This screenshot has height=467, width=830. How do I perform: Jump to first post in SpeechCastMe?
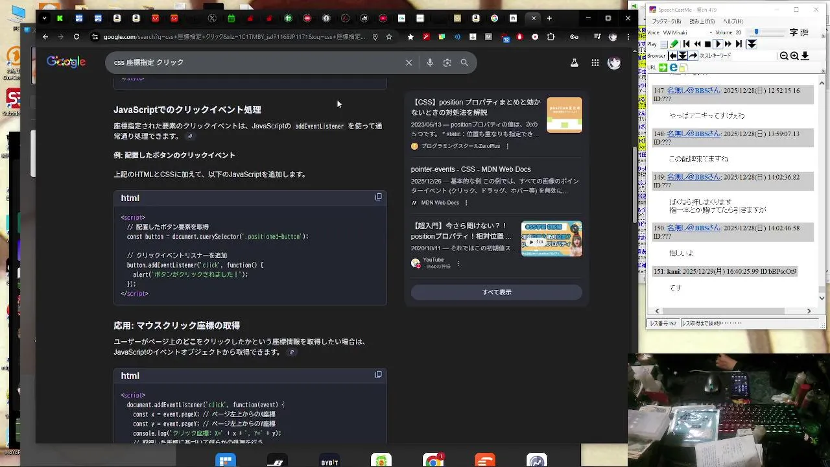[x=686, y=44]
